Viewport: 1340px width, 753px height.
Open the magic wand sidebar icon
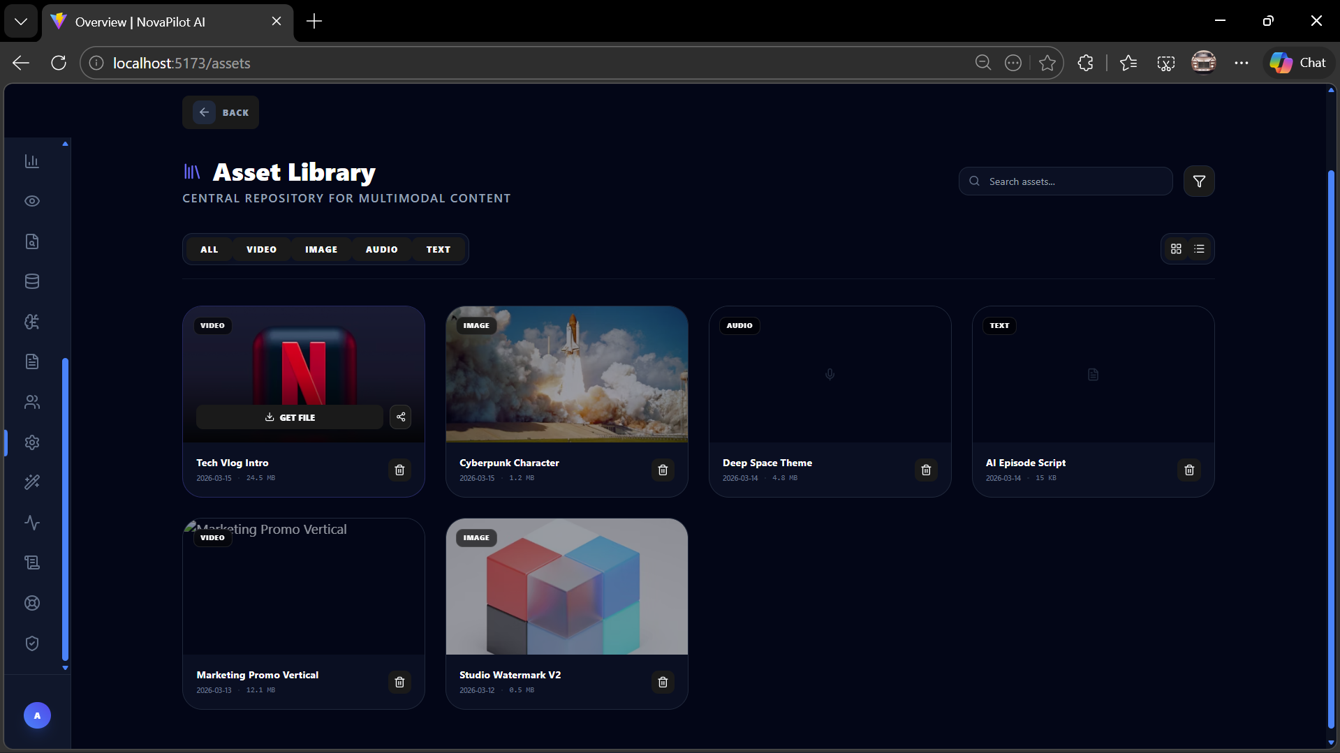click(32, 482)
